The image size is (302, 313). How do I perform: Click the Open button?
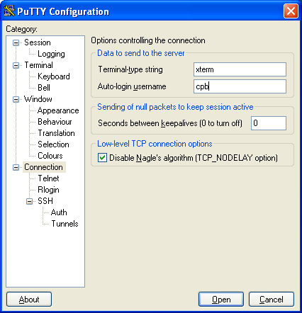[221, 300]
